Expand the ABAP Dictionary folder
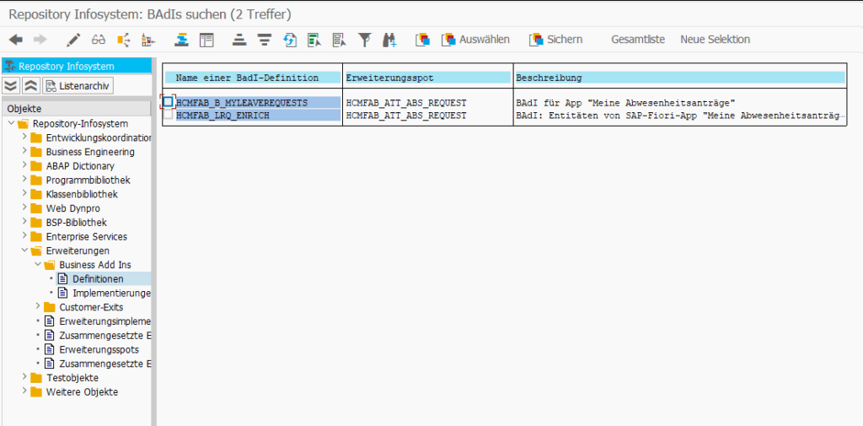863x426 pixels. (24, 166)
